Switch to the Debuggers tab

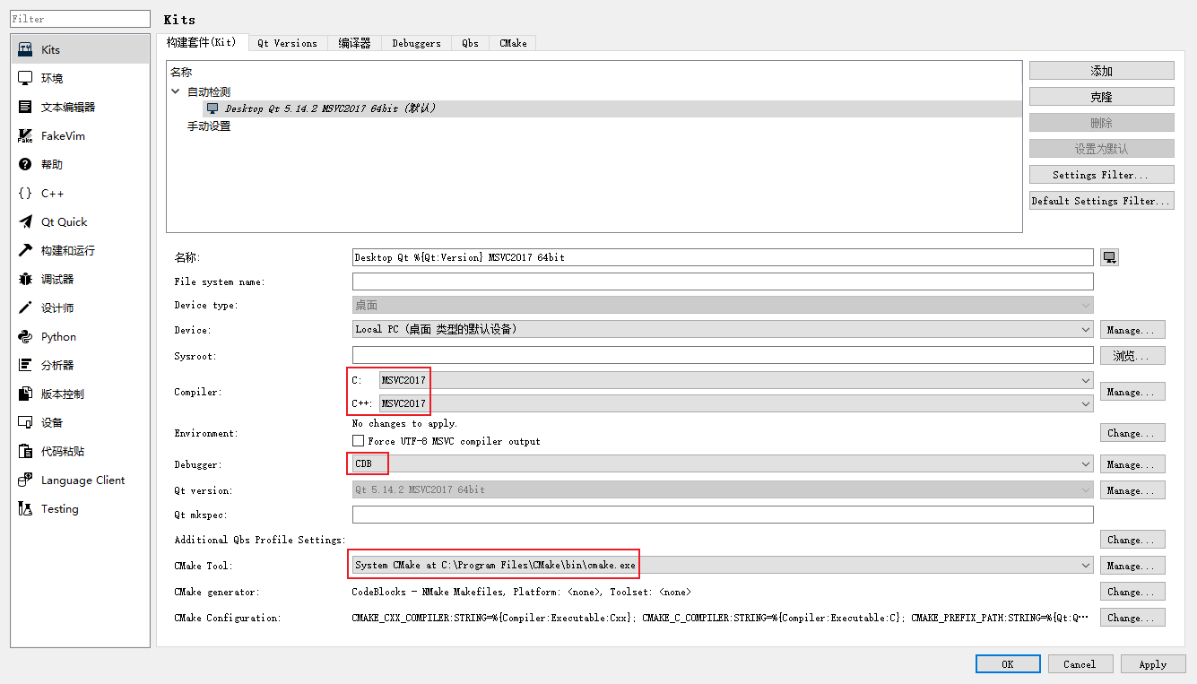pyautogui.click(x=415, y=42)
